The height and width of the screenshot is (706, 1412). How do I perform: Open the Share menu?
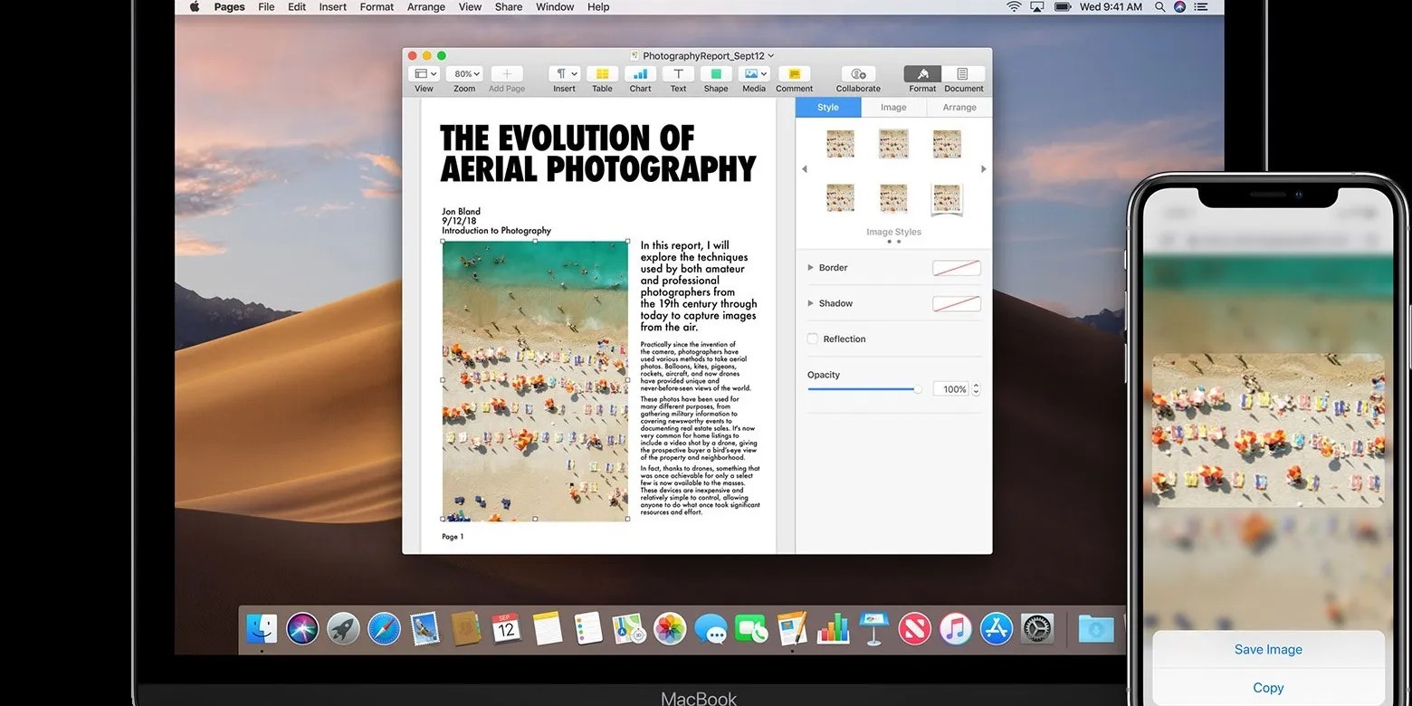coord(508,6)
